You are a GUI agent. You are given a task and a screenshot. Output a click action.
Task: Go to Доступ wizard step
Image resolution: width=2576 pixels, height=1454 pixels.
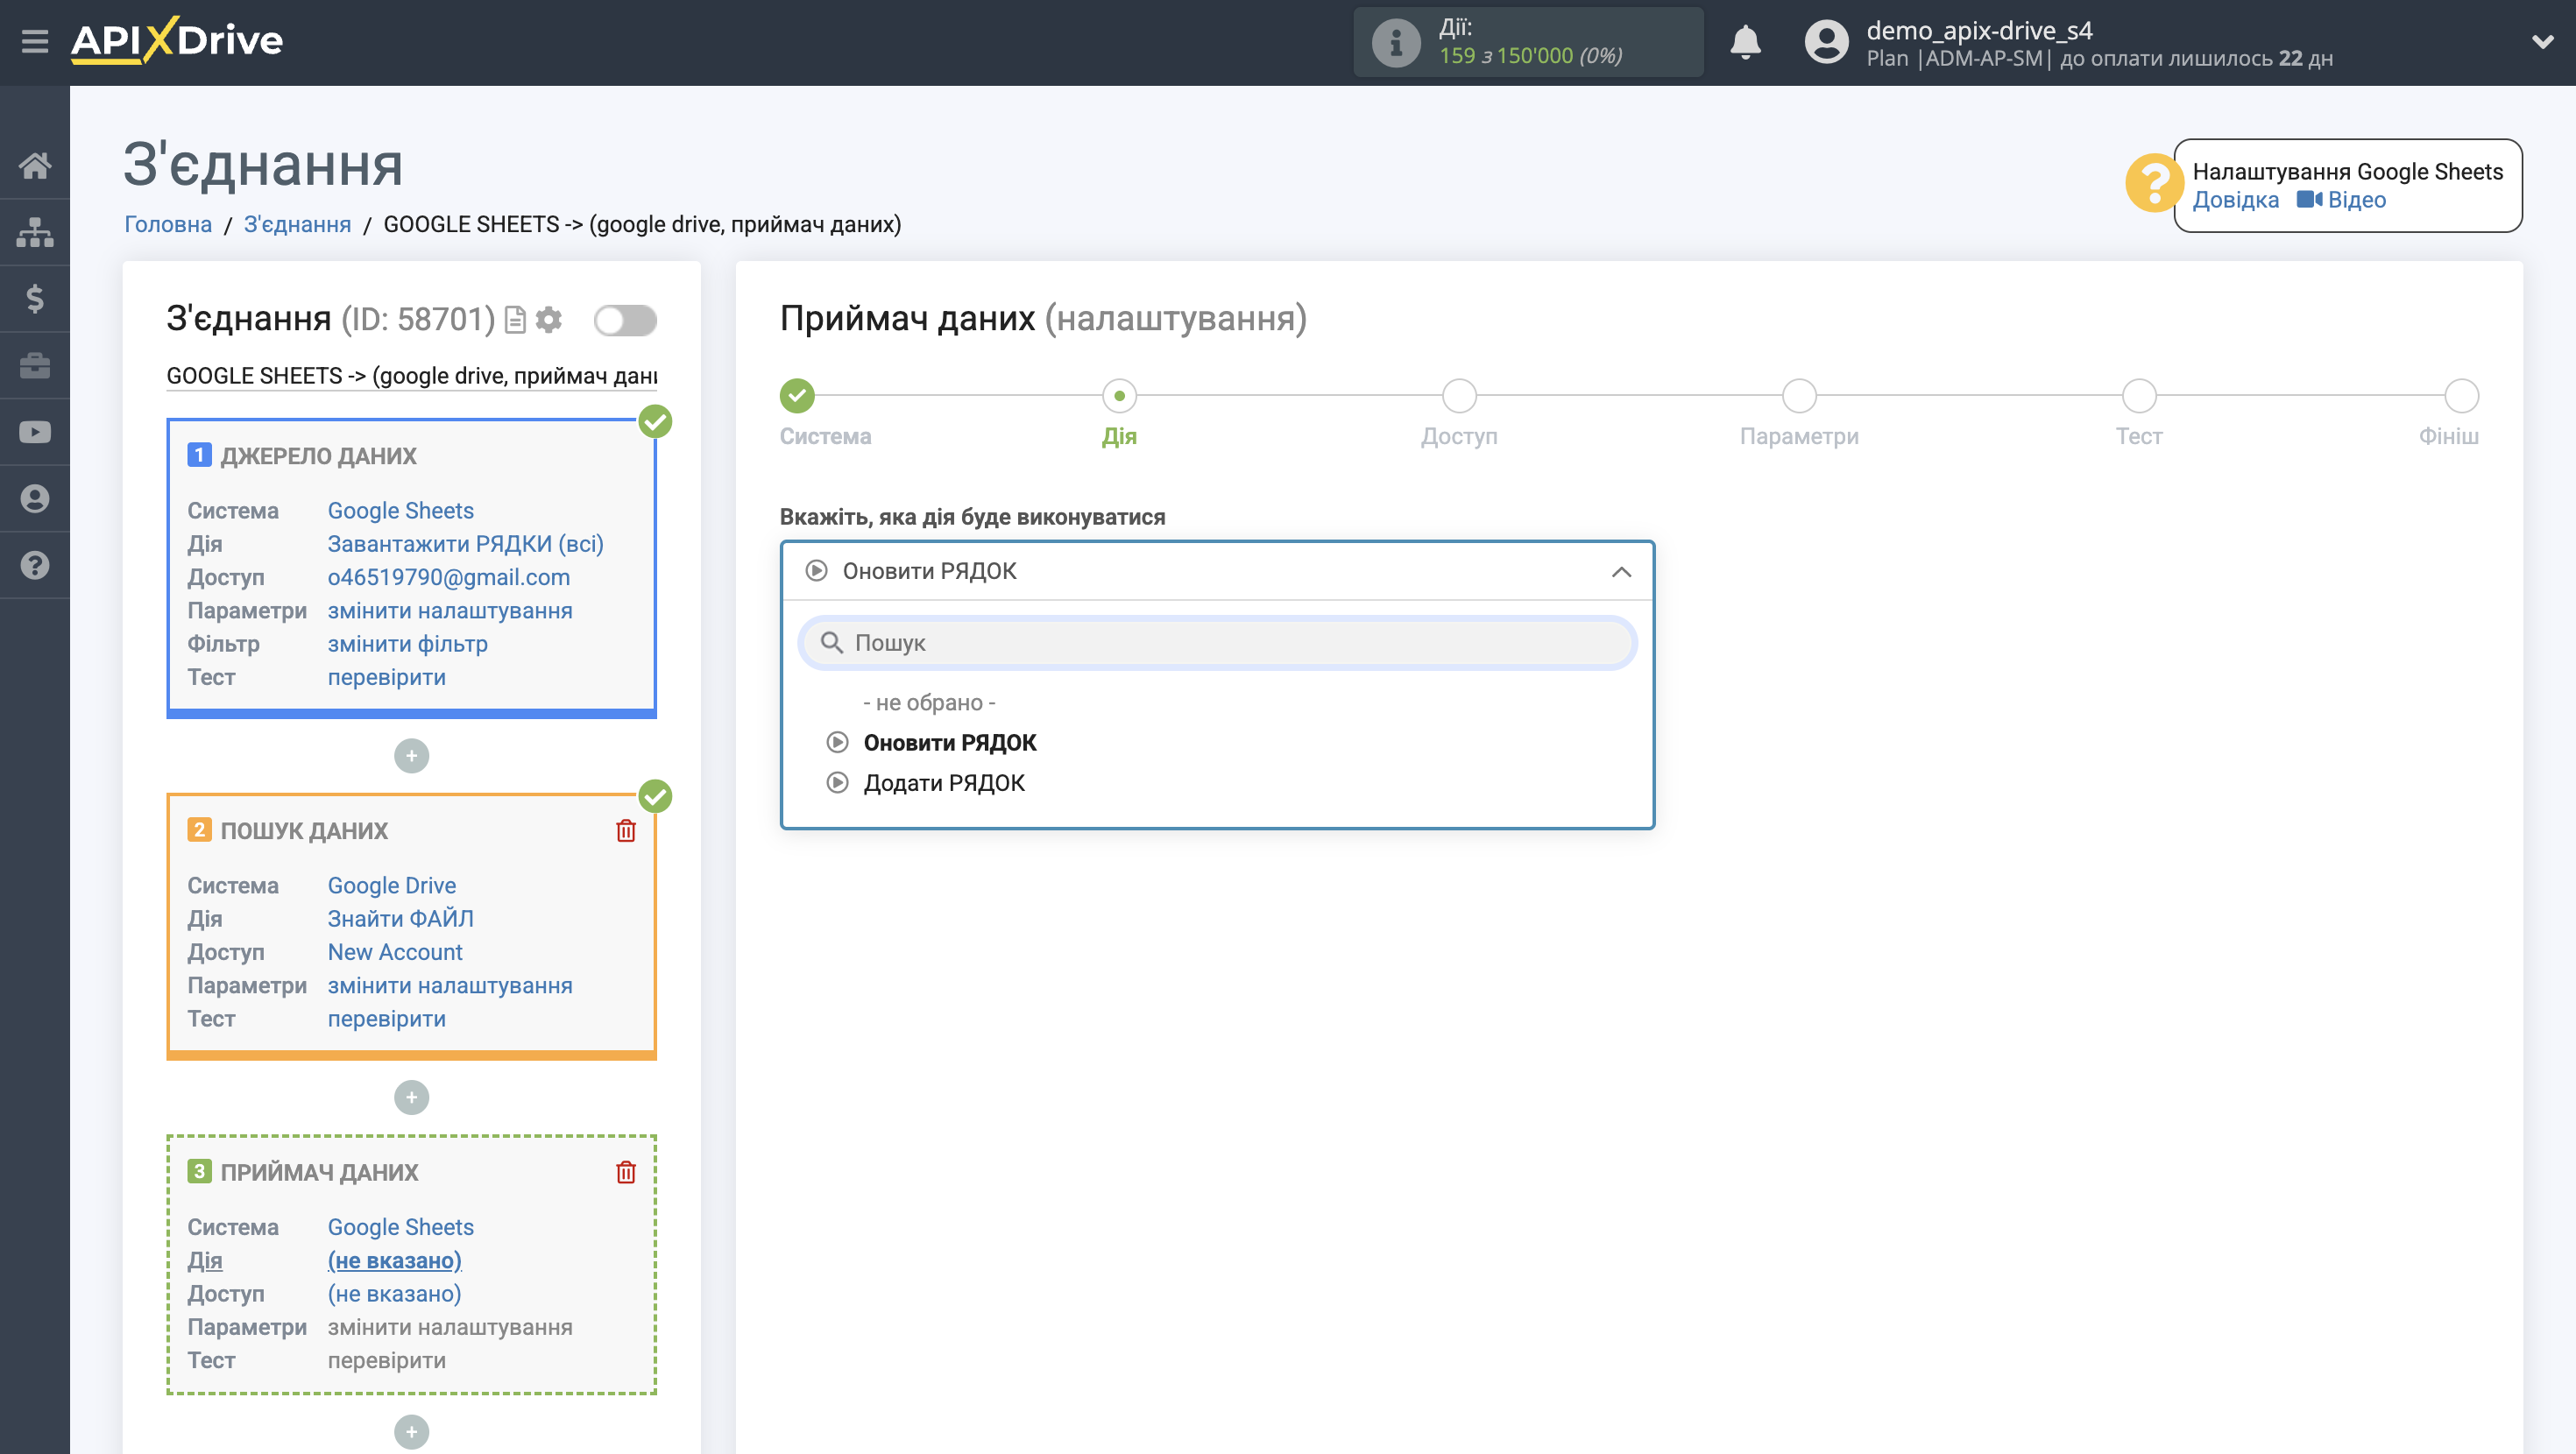(x=1459, y=396)
